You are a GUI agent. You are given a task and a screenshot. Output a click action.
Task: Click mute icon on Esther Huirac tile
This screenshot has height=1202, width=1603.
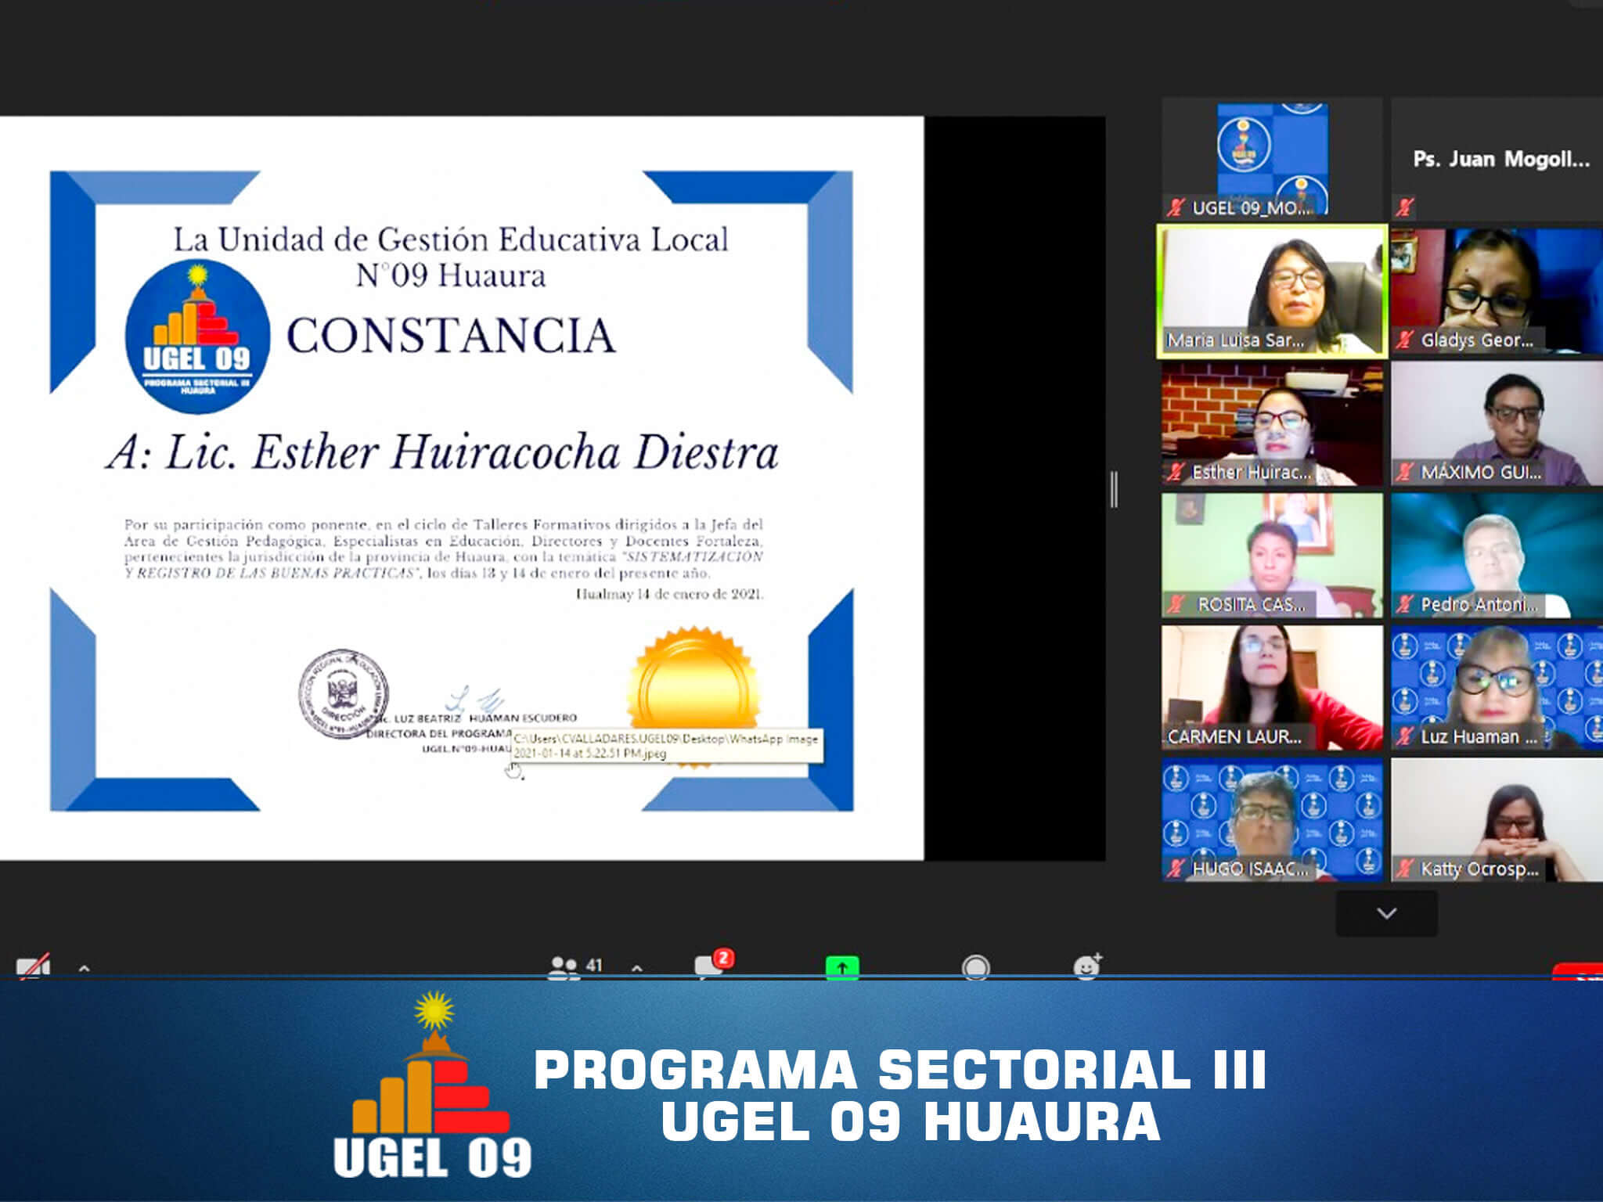(1176, 472)
